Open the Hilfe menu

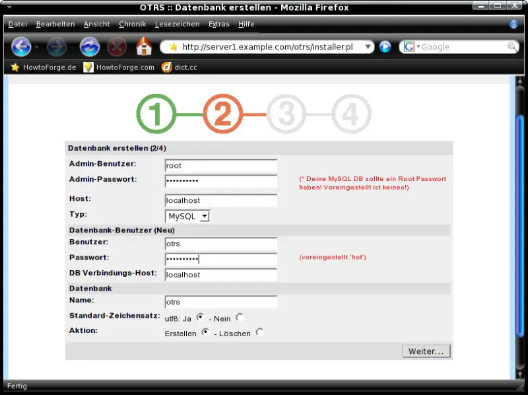coord(246,24)
